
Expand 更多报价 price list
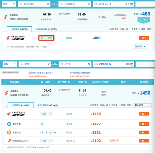pos(140,46)
